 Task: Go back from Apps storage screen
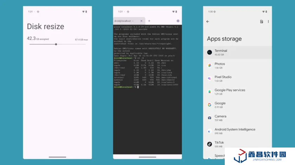(208, 22)
